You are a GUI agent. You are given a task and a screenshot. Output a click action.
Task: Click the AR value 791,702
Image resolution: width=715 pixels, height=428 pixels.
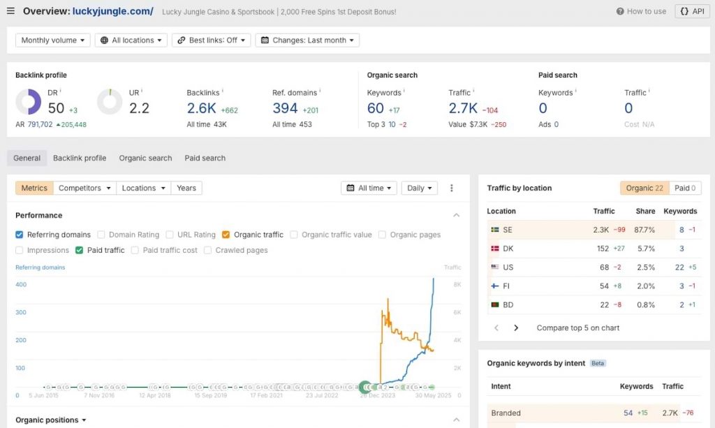coord(40,124)
